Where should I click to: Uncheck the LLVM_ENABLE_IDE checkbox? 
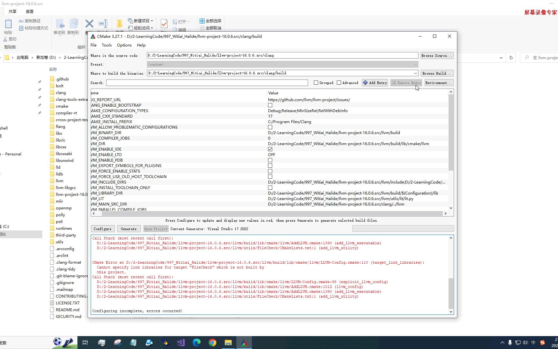pyautogui.click(x=270, y=149)
